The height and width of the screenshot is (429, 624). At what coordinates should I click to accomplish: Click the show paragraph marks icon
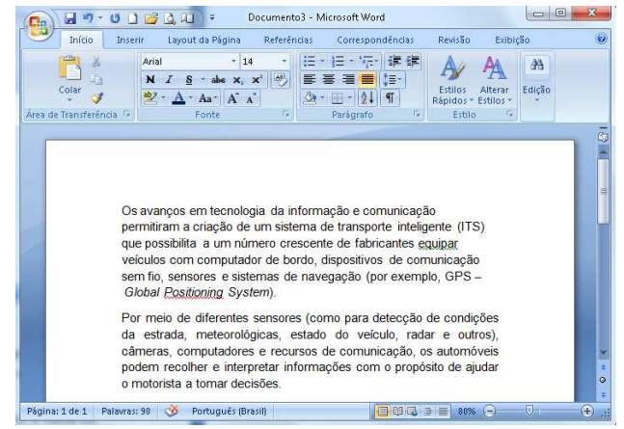tap(392, 96)
